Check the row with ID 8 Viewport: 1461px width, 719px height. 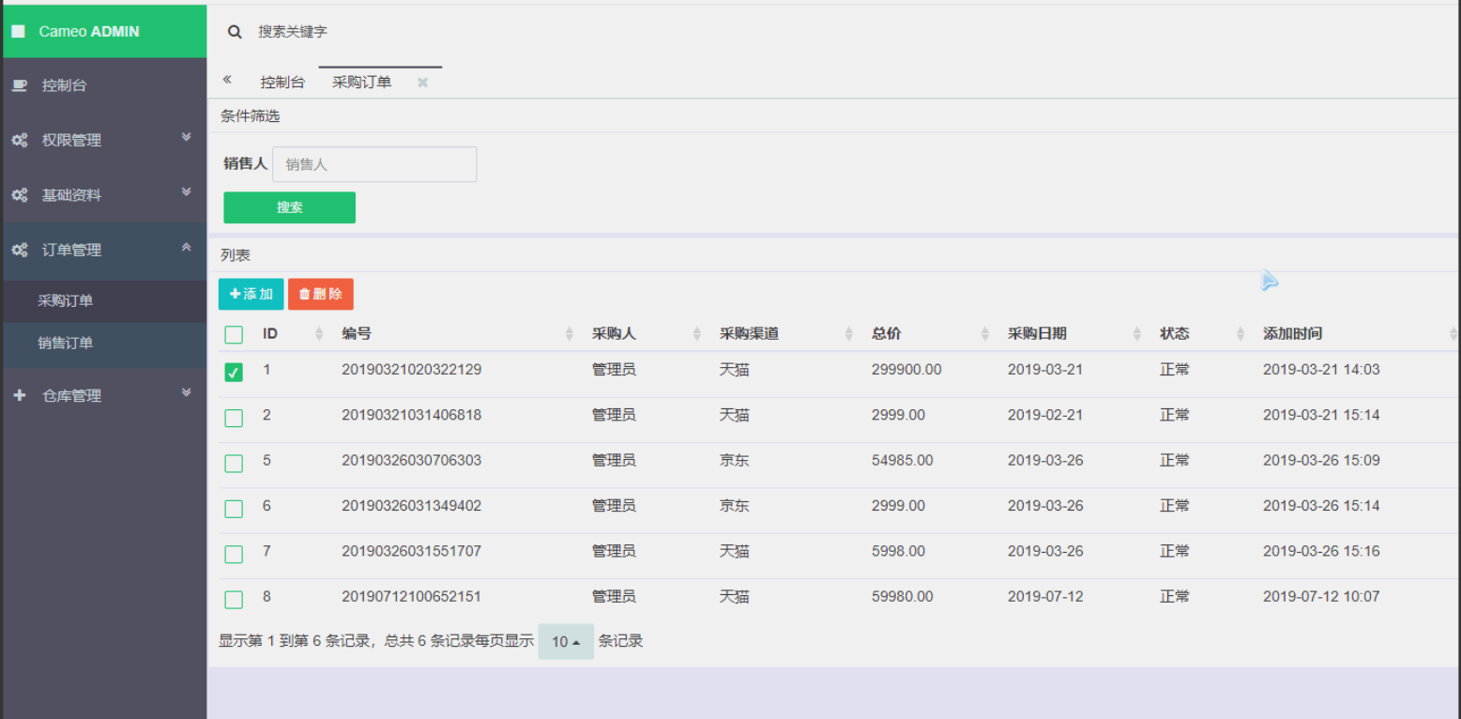[x=234, y=599]
